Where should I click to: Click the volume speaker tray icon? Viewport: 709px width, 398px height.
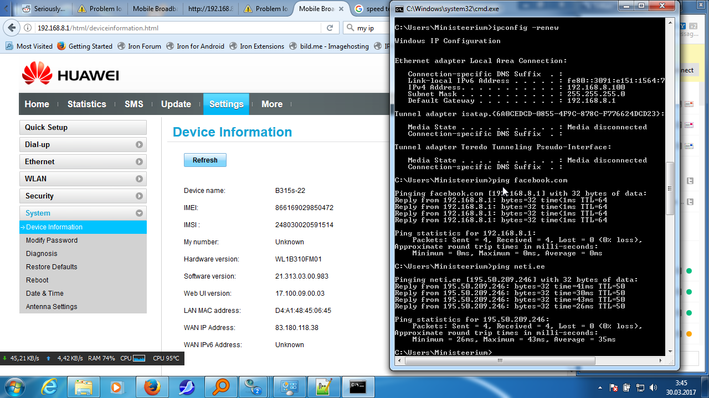coord(653,387)
